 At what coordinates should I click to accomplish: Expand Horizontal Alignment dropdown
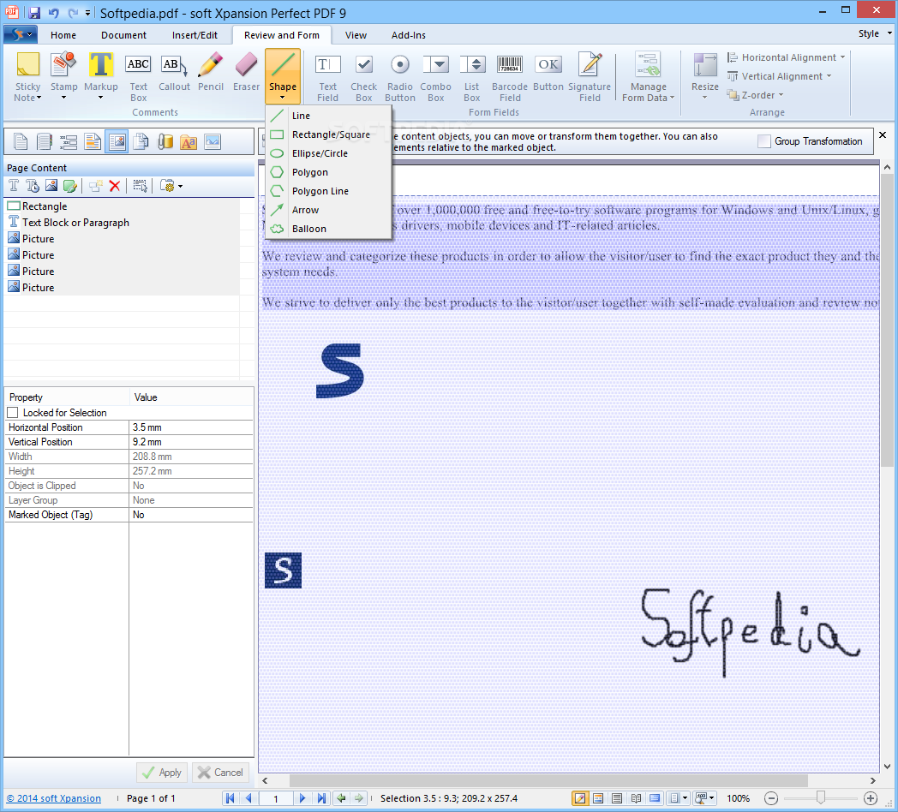point(787,57)
